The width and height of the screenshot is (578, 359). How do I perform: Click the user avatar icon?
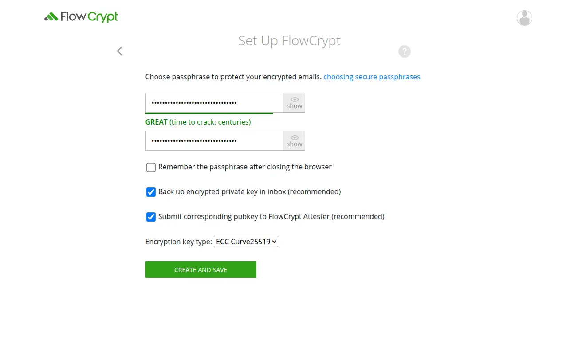[524, 18]
